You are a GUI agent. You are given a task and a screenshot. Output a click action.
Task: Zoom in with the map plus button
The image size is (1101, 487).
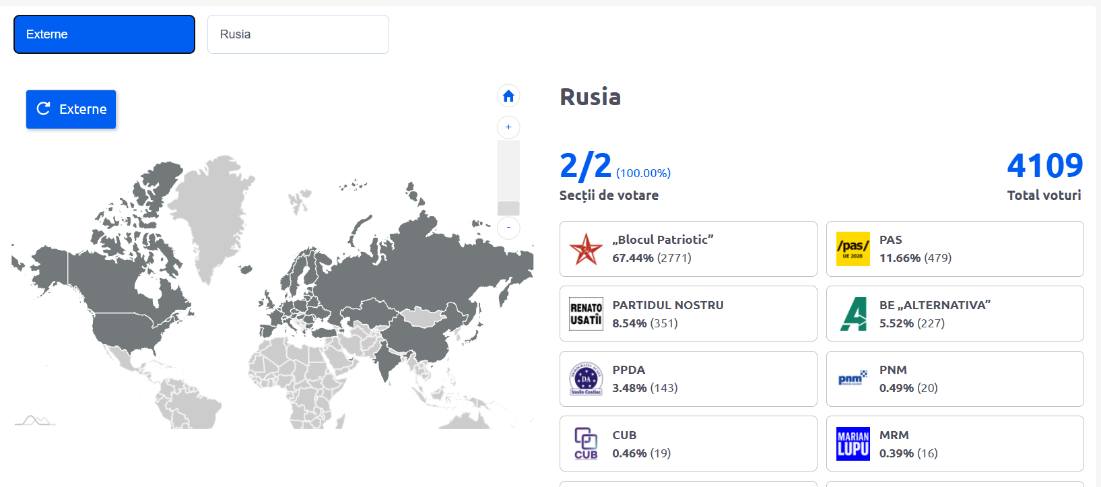point(508,127)
